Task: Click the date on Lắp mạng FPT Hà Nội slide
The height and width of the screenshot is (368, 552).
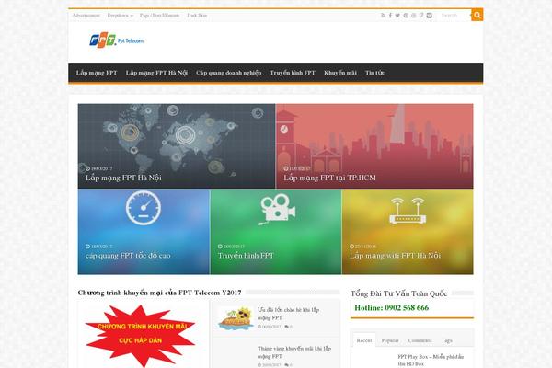Action: tap(99, 168)
